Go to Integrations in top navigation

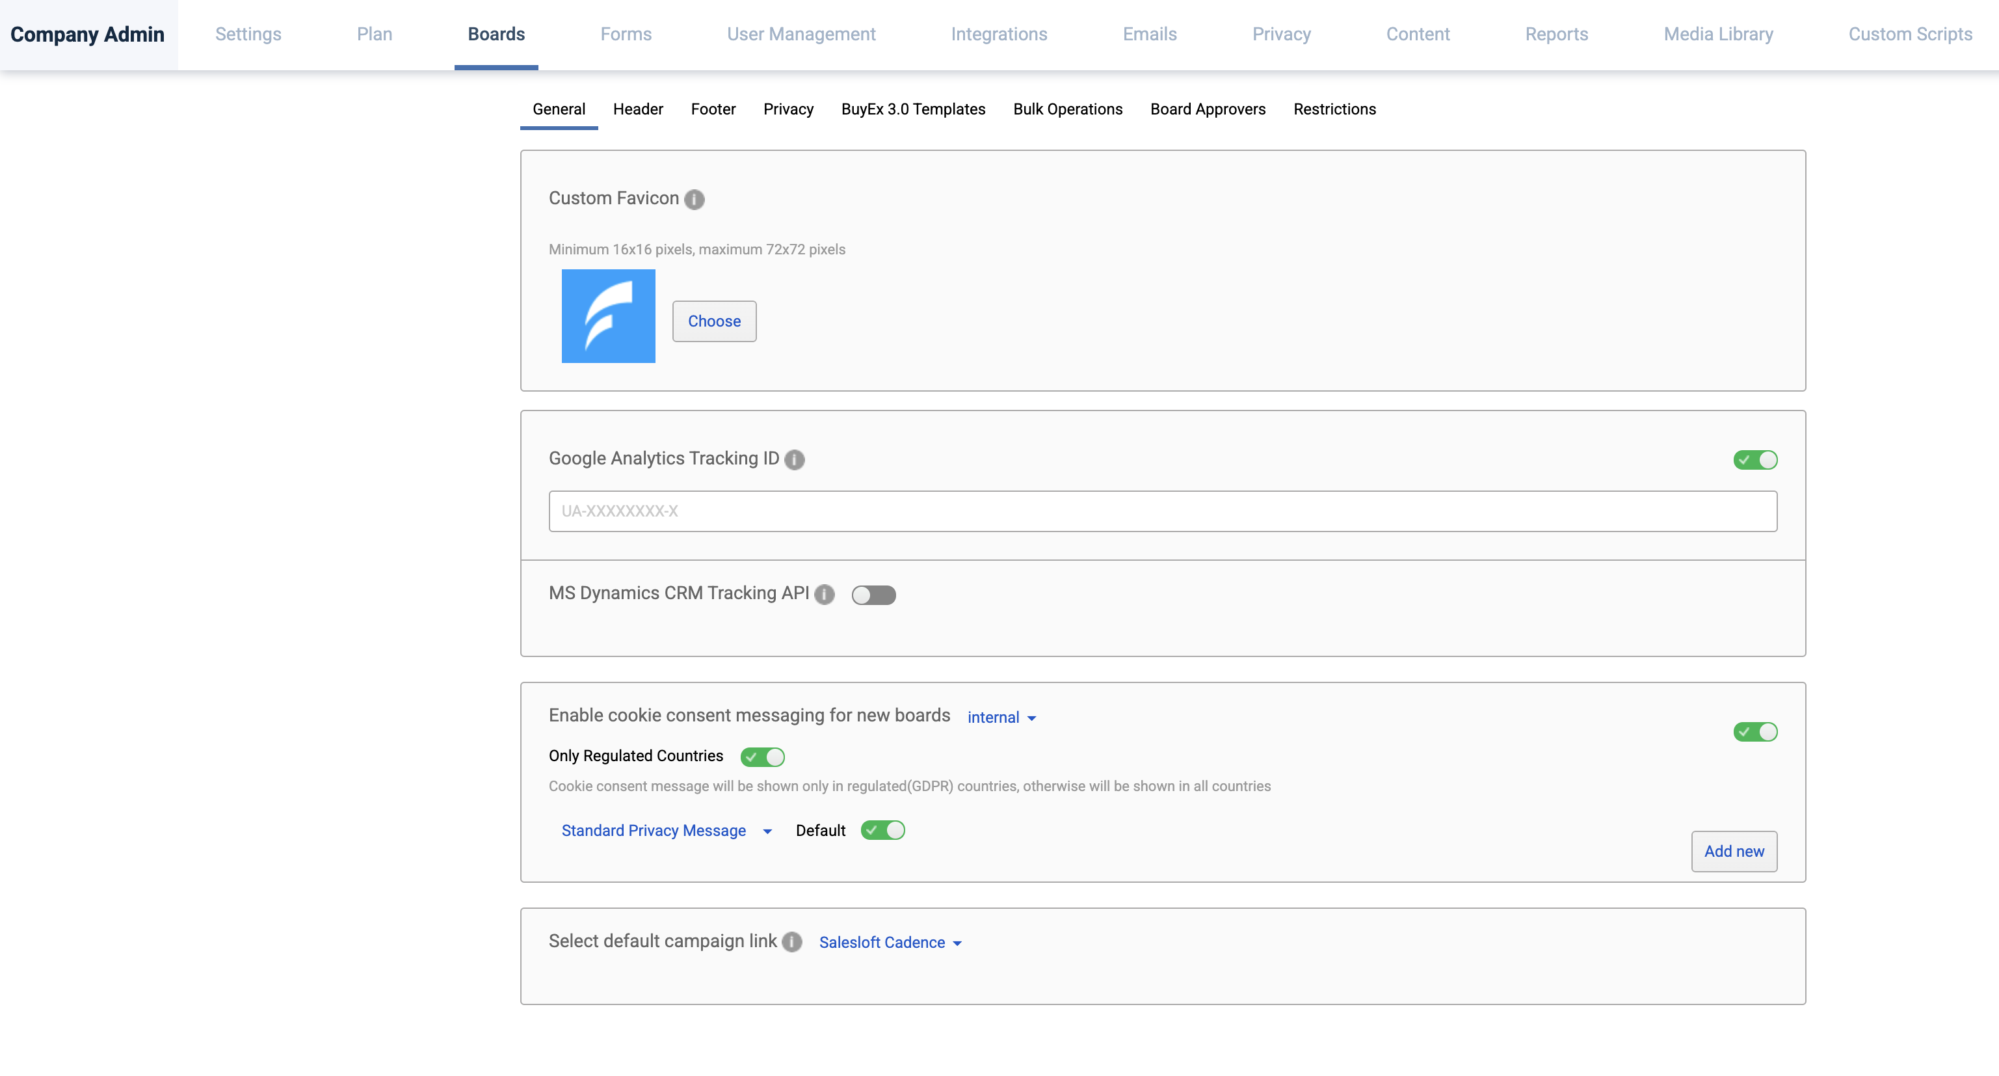(999, 34)
